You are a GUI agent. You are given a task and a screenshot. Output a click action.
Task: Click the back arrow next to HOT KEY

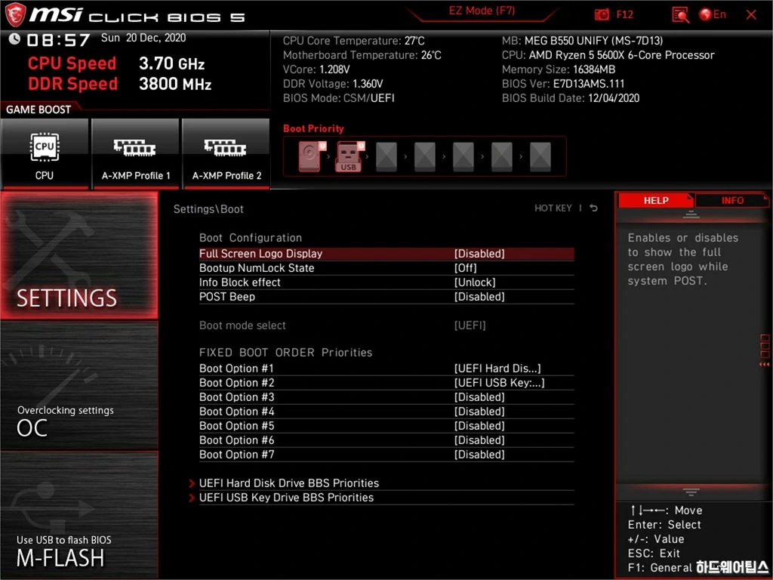tap(593, 208)
